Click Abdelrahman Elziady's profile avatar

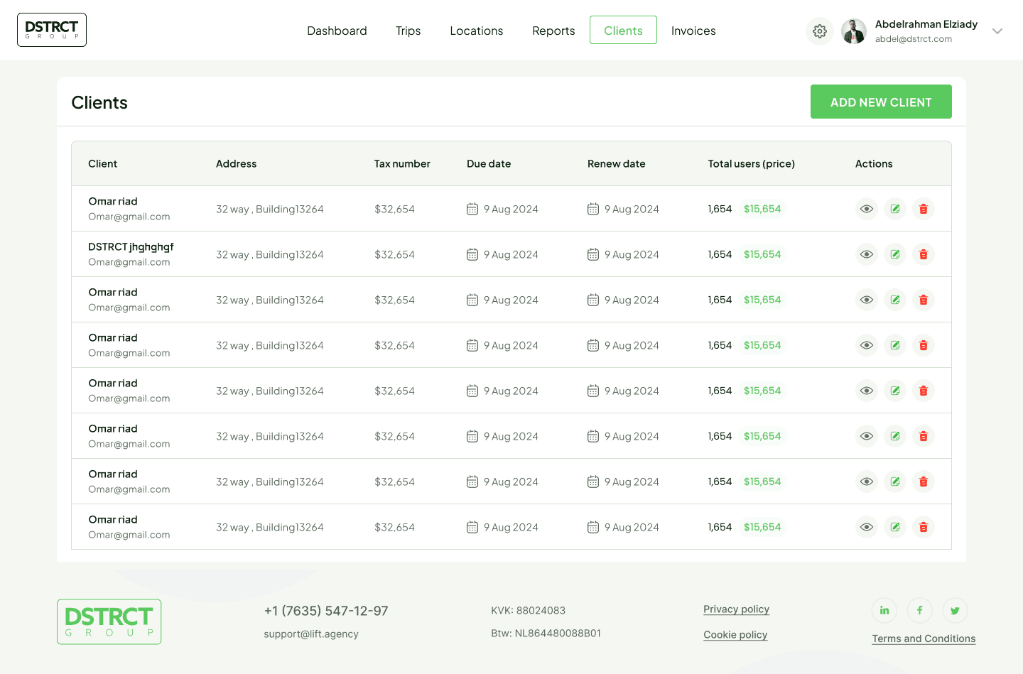[853, 31]
